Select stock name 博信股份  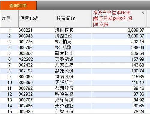(x=64, y=77)
